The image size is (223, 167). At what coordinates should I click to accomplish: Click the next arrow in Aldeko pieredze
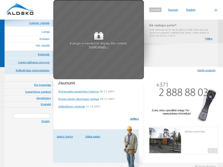(x=215, y=150)
